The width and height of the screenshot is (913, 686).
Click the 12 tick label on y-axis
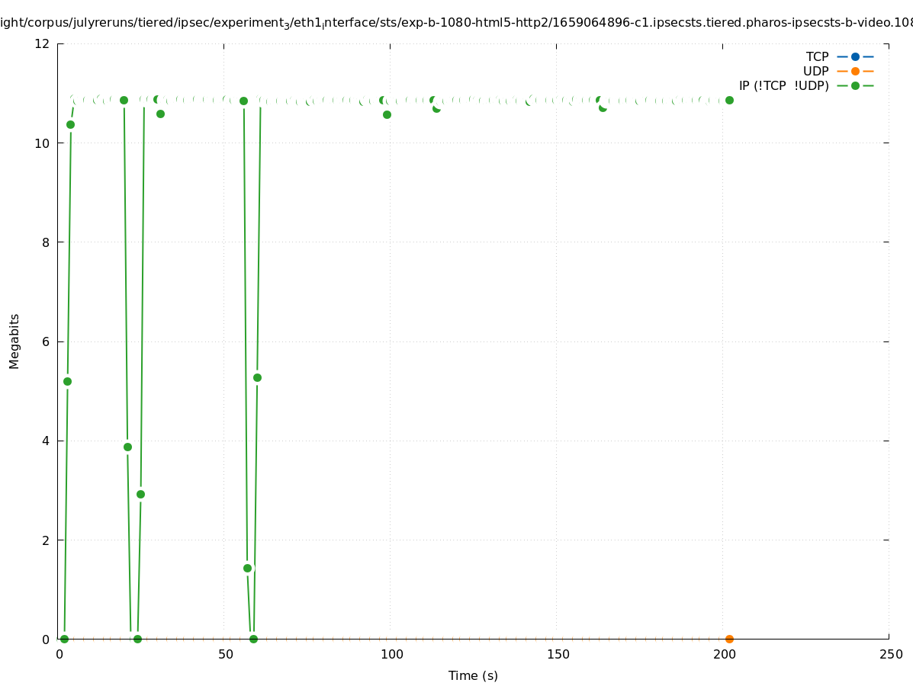[42, 43]
